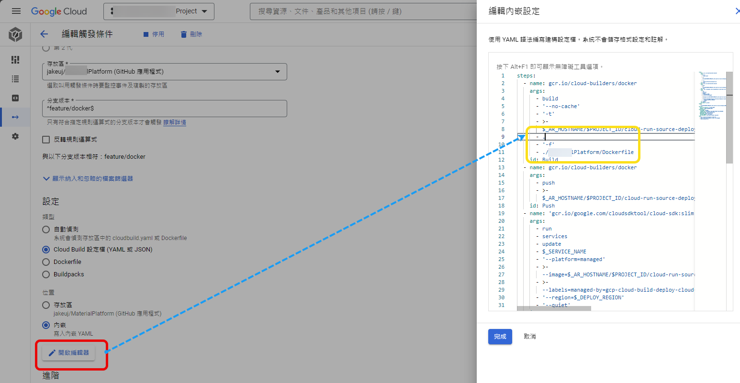Click the '--no-cache' argument on line 5
Image resolution: width=740 pixels, height=383 pixels.
pos(561,106)
